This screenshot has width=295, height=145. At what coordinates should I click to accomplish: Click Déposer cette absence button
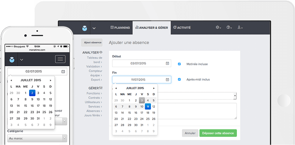click(218, 133)
